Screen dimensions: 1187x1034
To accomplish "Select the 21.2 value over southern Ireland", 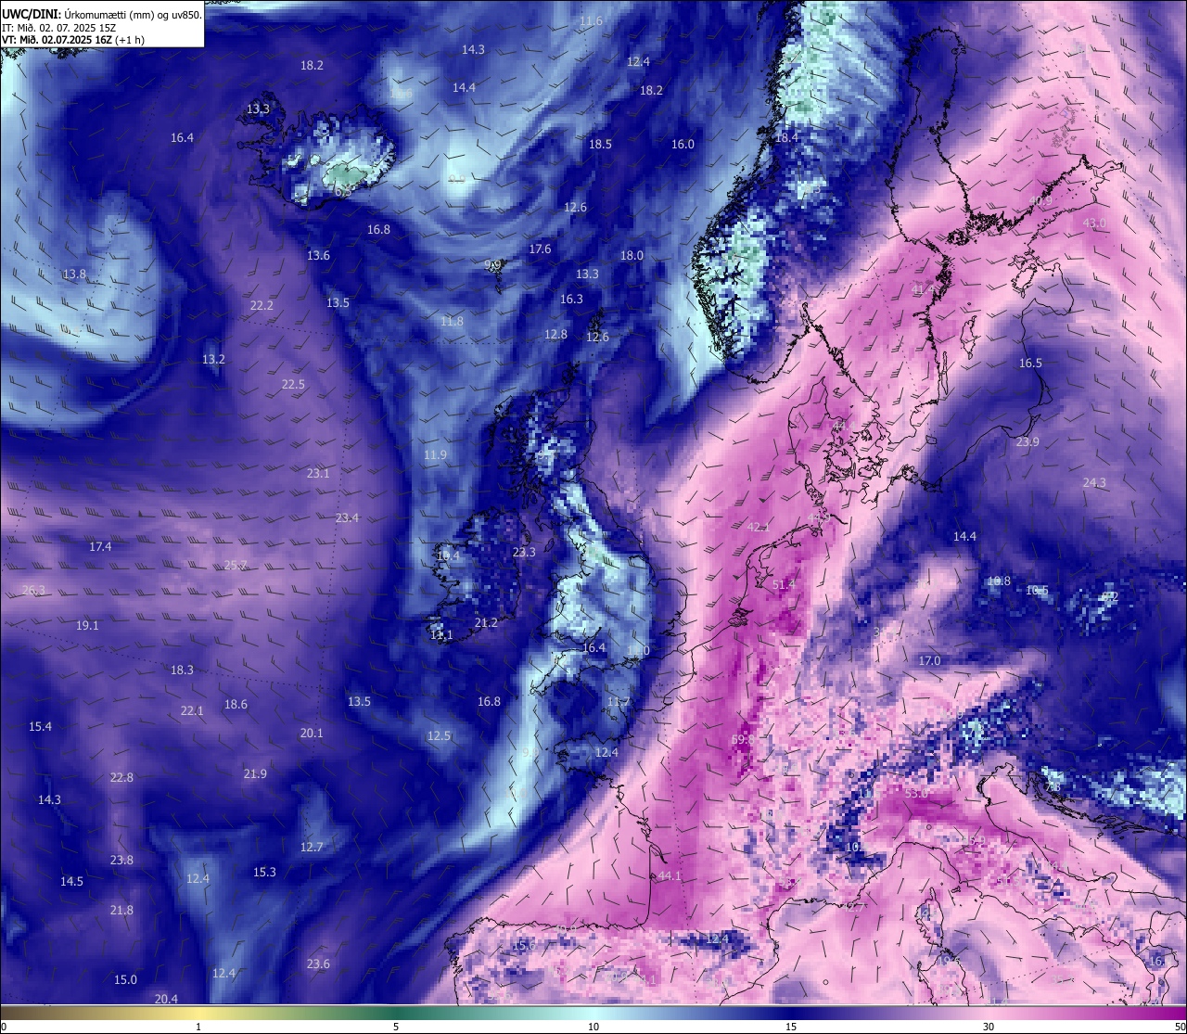I will click(486, 622).
